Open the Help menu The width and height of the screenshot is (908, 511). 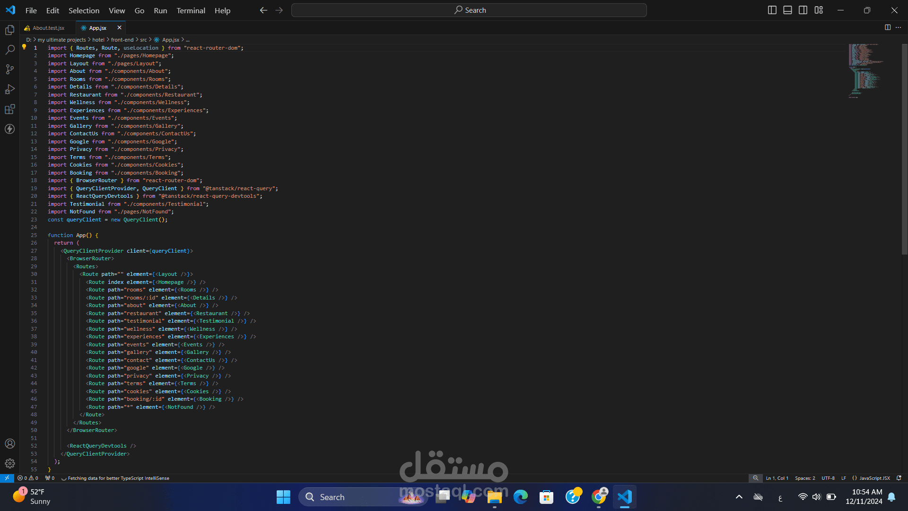pos(222,10)
